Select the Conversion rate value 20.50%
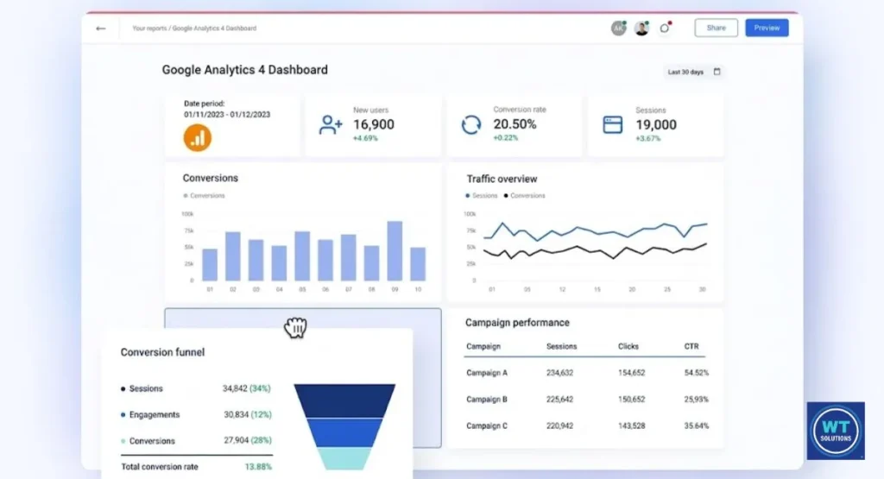Viewport: 884px width, 479px height. (x=515, y=124)
